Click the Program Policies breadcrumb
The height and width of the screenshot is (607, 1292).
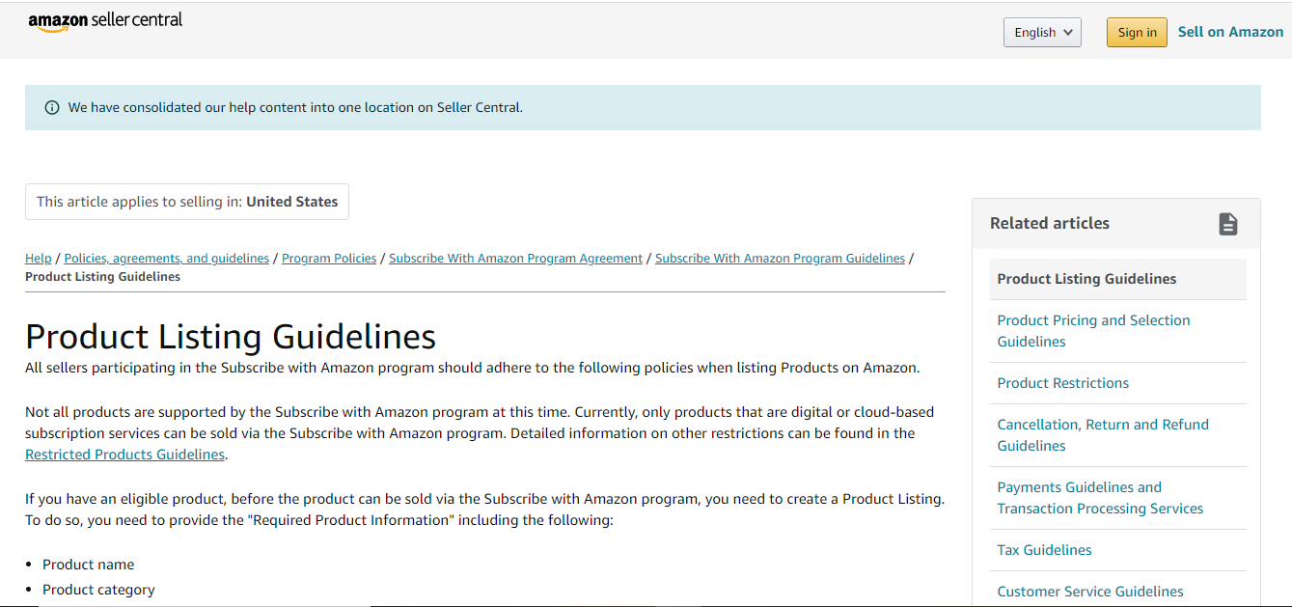(x=329, y=258)
